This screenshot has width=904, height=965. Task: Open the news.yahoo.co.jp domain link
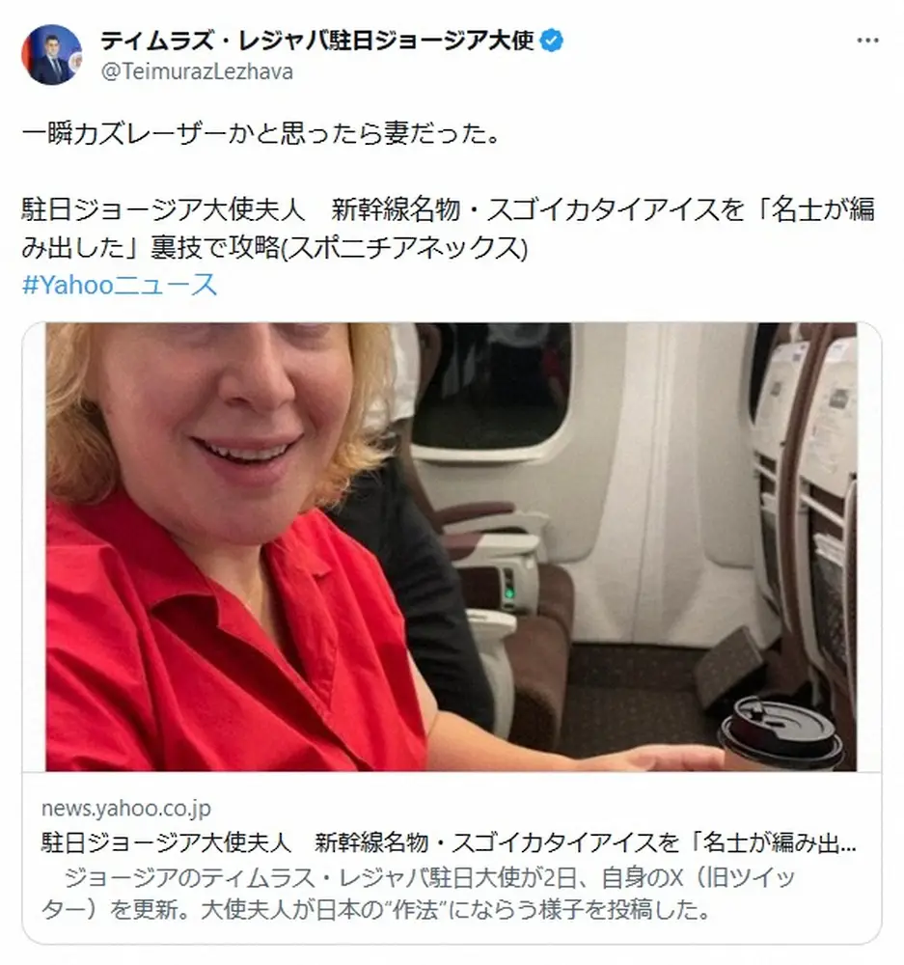tap(126, 808)
